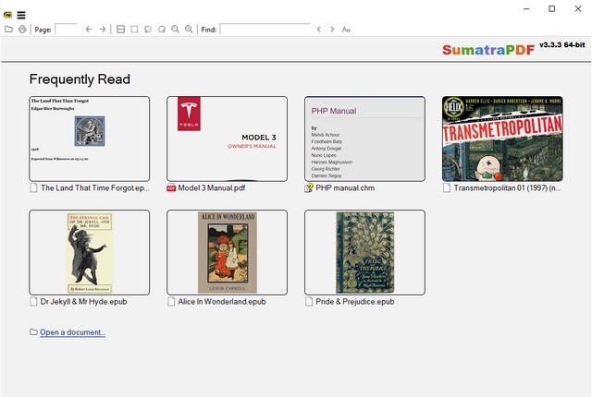This screenshot has width=592, height=397.
Task: Click the Open a document link
Action: coord(72,332)
